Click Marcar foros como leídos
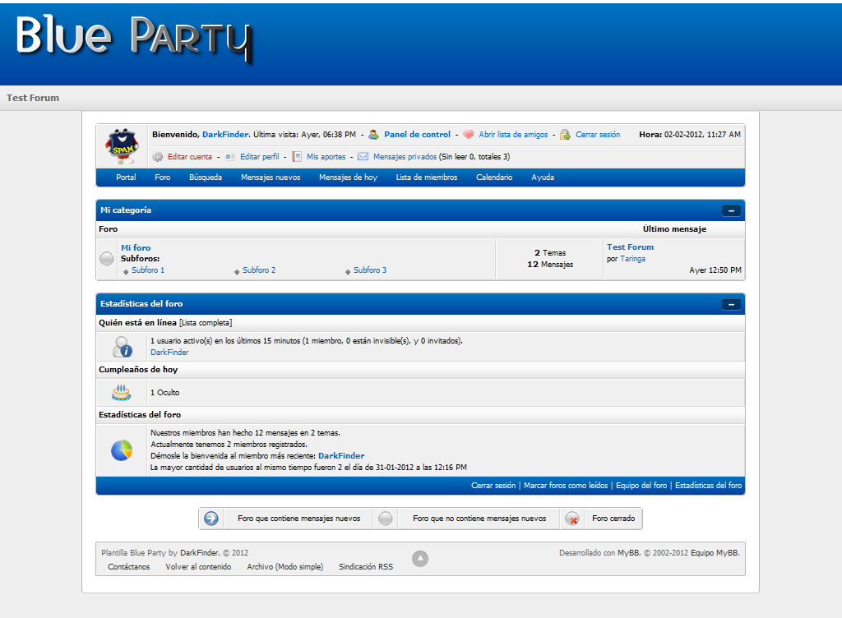Image resolution: width=842 pixels, height=618 pixels. click(566, 486)
